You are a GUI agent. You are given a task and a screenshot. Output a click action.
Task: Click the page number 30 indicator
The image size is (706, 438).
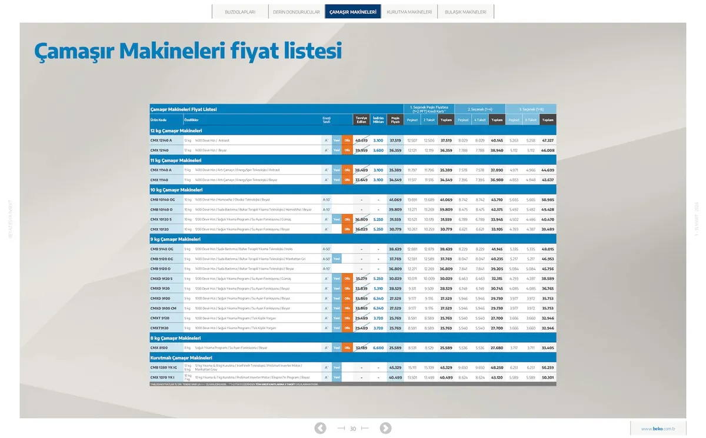[353, 429]
